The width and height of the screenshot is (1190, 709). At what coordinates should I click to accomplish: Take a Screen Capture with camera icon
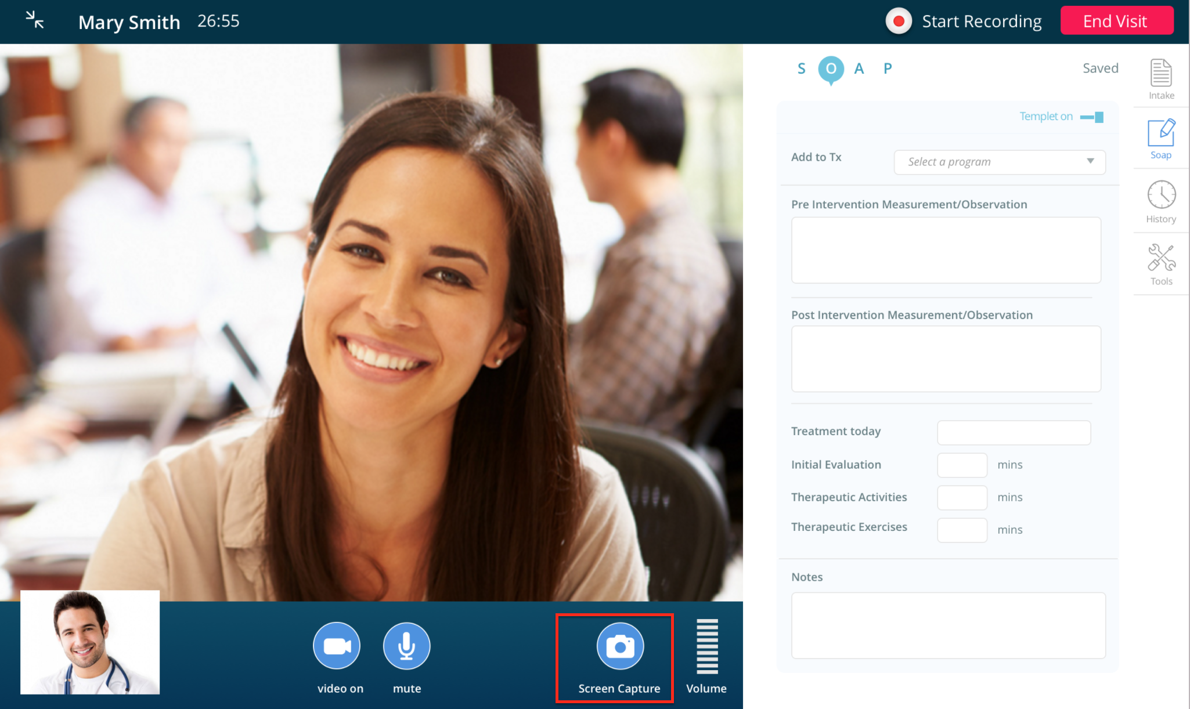click(x=620, y=646)
